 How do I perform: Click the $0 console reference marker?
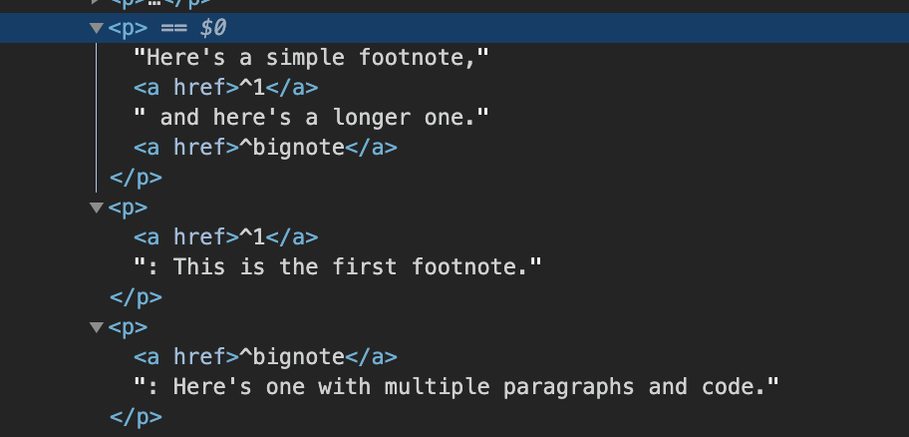212,28
